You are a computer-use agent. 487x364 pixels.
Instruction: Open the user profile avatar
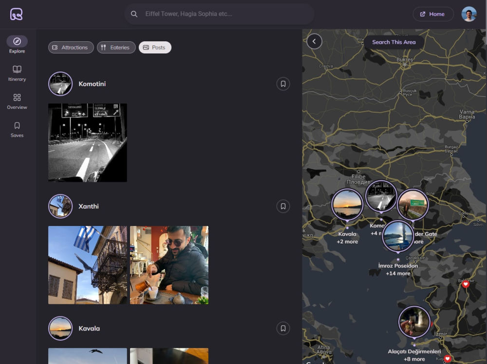pos(468,14)
